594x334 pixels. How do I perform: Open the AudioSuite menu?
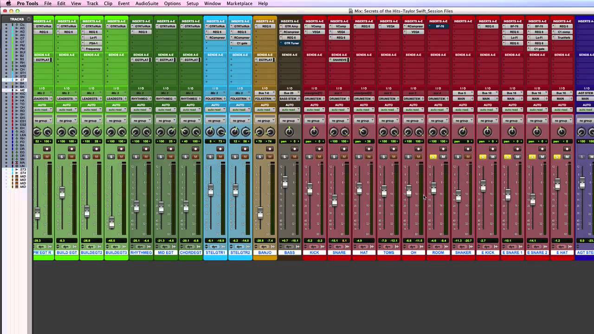(147, 3)
